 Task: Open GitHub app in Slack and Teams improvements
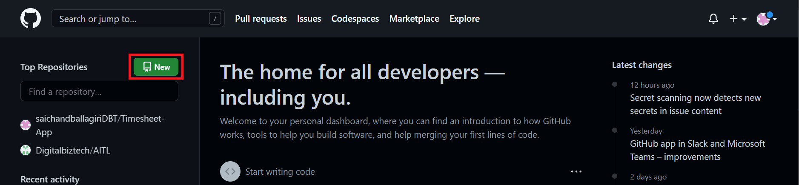[697, 150]
